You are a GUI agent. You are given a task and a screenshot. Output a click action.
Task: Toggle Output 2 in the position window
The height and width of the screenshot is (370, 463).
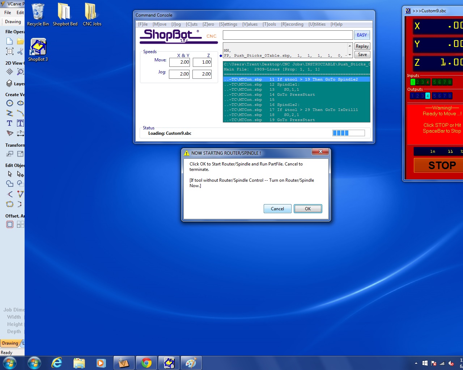click(x=417, y=96)
